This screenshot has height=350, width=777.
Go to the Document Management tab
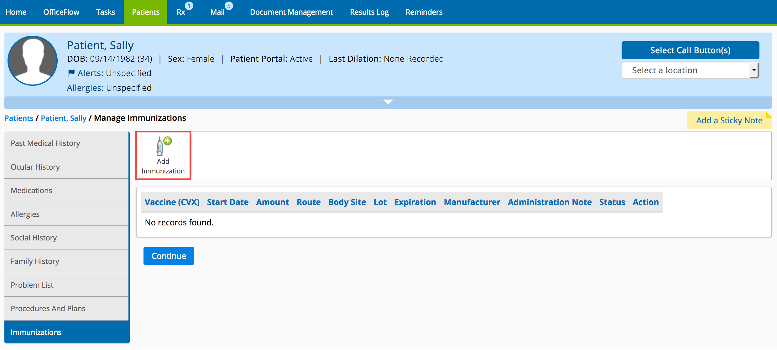tap(291, 12)
